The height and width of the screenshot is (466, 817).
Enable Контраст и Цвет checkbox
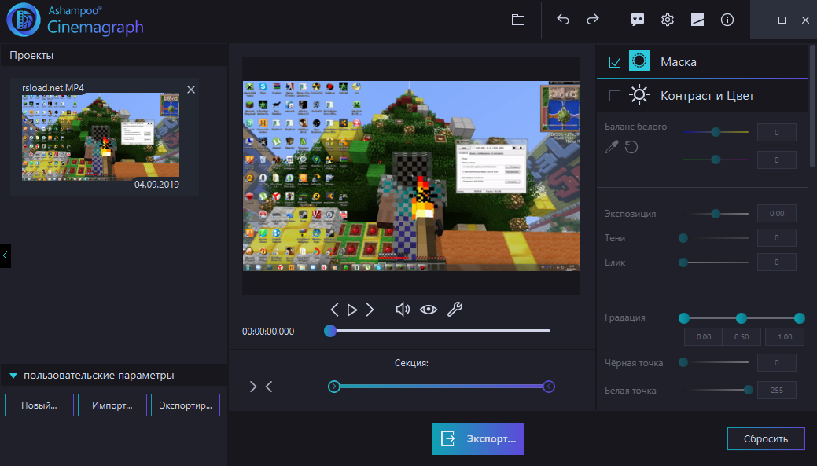(x=615, y=96)
